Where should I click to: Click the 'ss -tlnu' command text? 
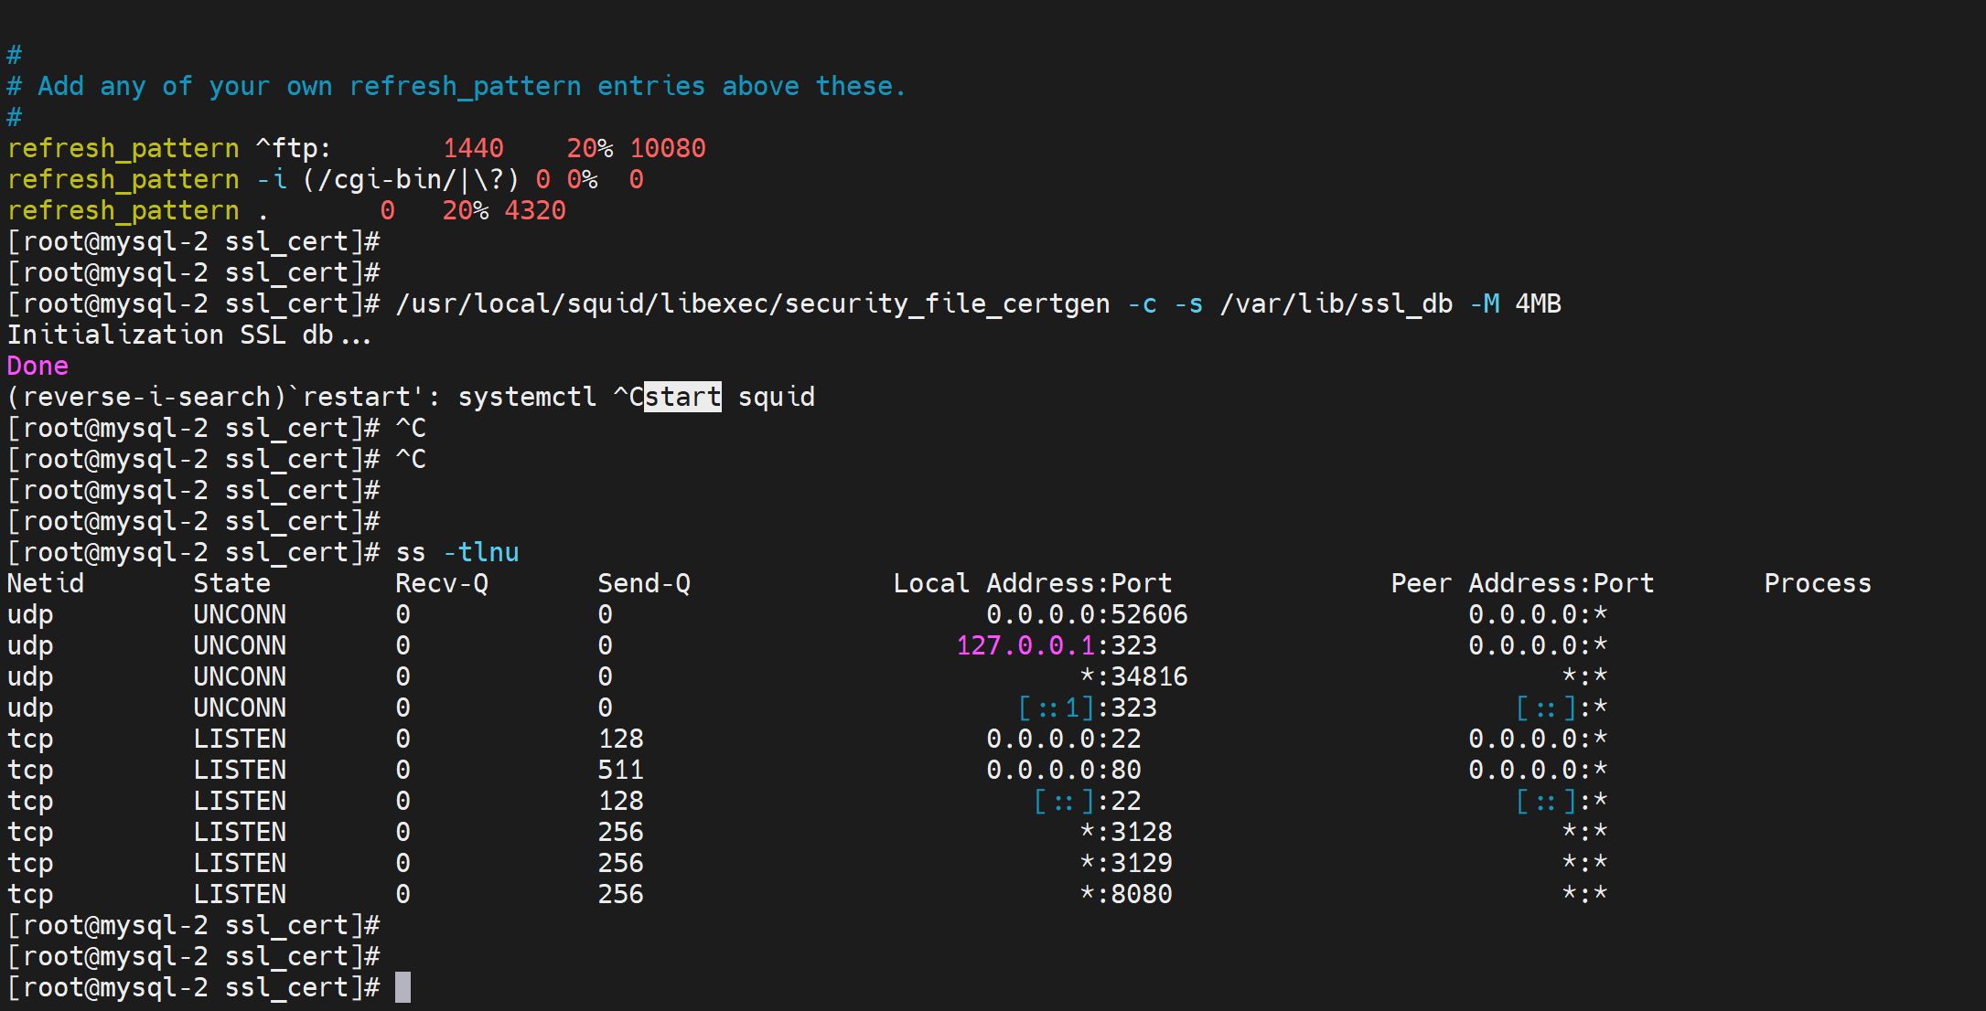click(456, 552)
